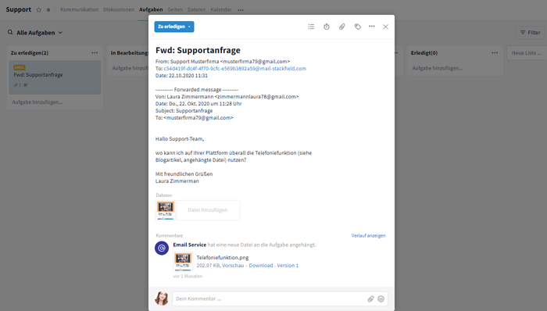Image resolution: width=547 pixels, height=311 pixels.
Task: Expand the Alle Aufgaben filter dropdown
Action: [39, 32]
